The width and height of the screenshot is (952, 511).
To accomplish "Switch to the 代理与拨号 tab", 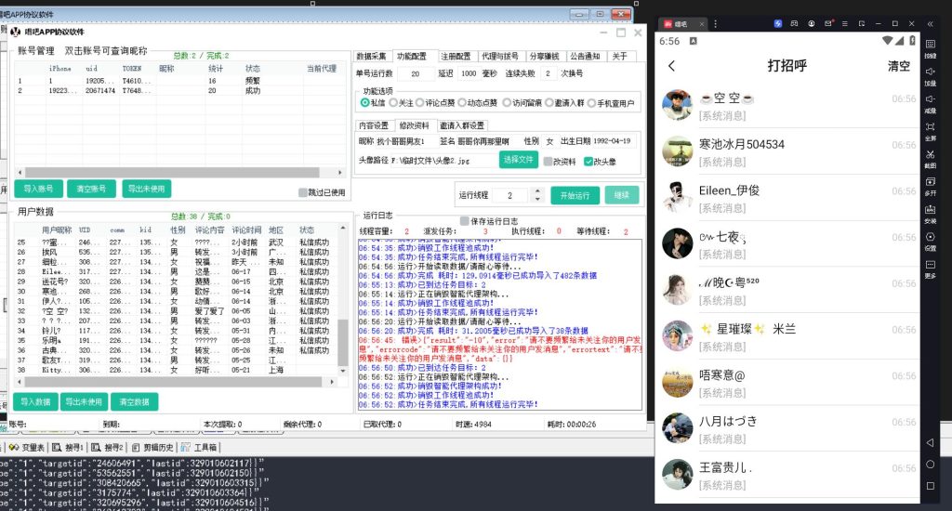I will click(499, 56).
